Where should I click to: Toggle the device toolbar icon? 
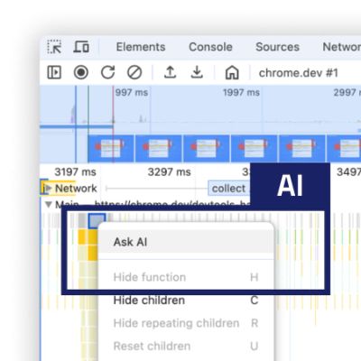coord(81,47)
